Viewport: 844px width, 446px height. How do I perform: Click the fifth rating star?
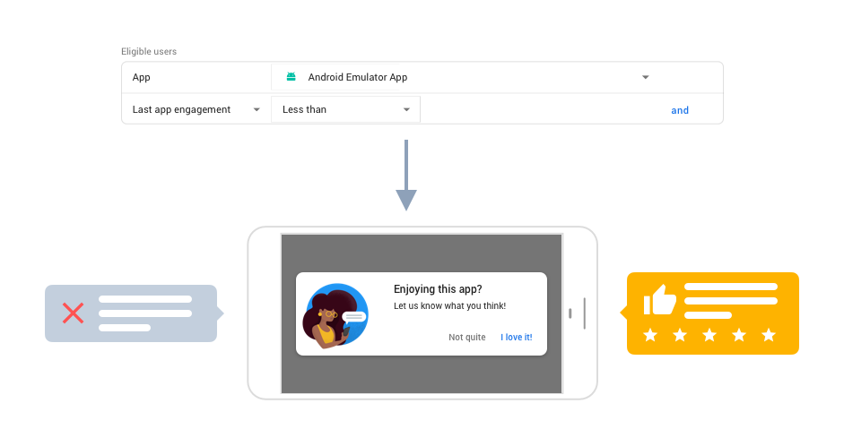pyautogui.click(x=769, y=335)
